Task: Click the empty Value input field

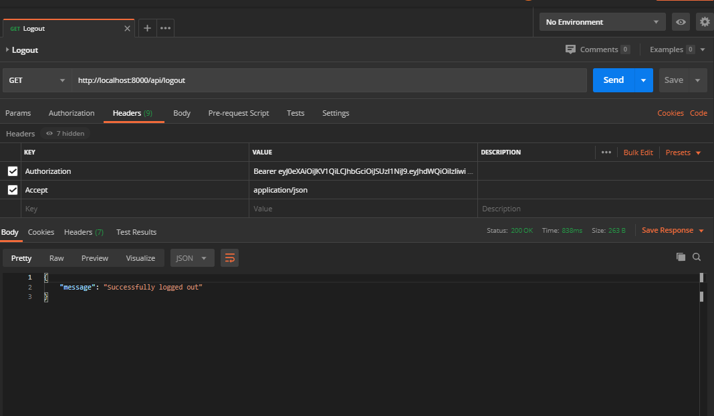Action: pyautogui.click(x=363, y=209)
